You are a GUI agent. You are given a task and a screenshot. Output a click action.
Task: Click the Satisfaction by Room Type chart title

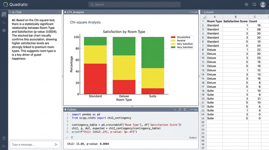(124, 32)
